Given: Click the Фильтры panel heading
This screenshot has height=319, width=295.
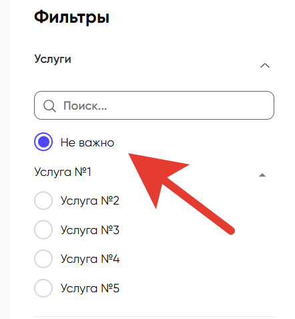Looking at the screenshot, I should pos(71,17).
